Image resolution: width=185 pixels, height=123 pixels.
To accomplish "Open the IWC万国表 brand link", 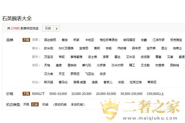I will click(66, 48).
